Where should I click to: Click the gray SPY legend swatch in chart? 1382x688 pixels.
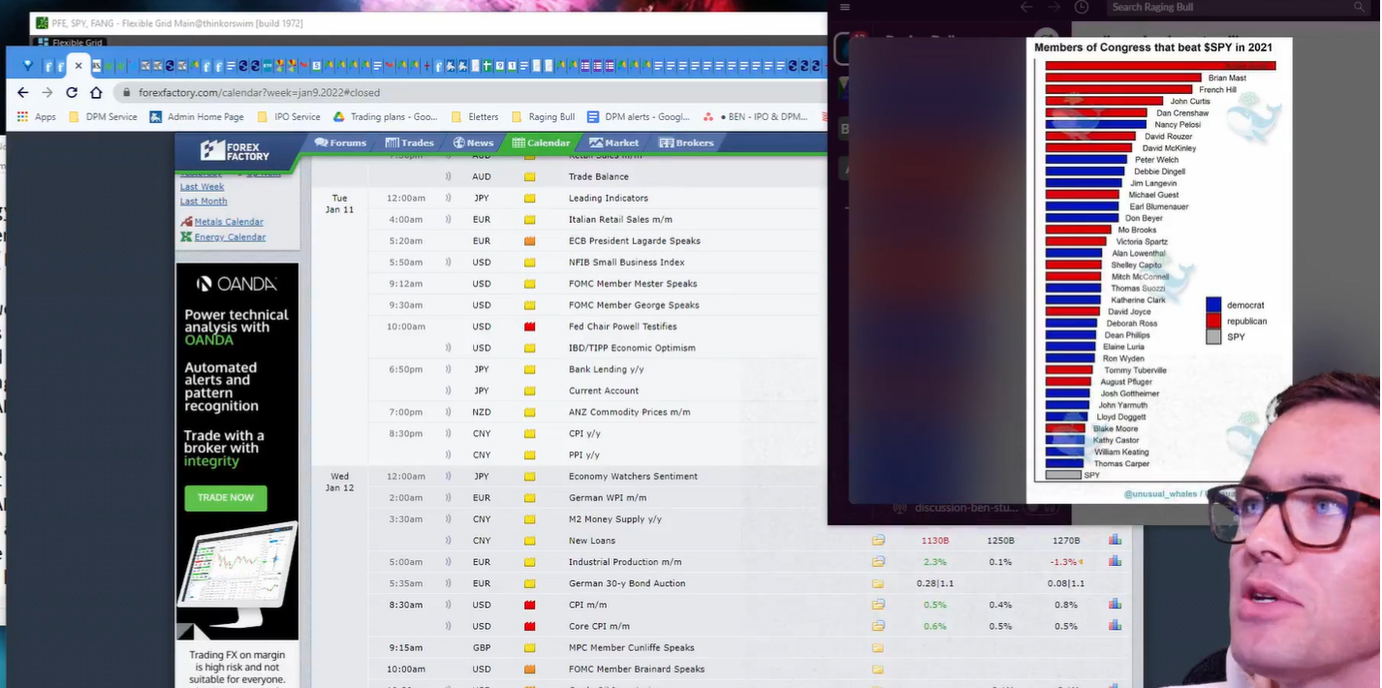point(1213,337)
